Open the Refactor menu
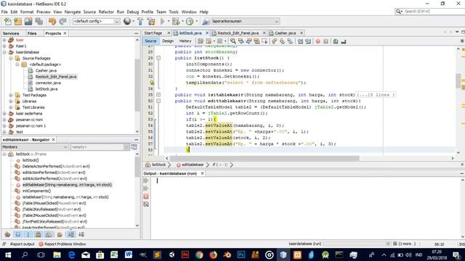 106,12
